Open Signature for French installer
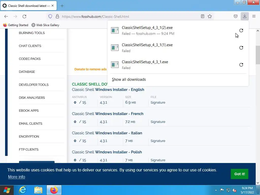The image size is (260, 195). pos(158,122)
